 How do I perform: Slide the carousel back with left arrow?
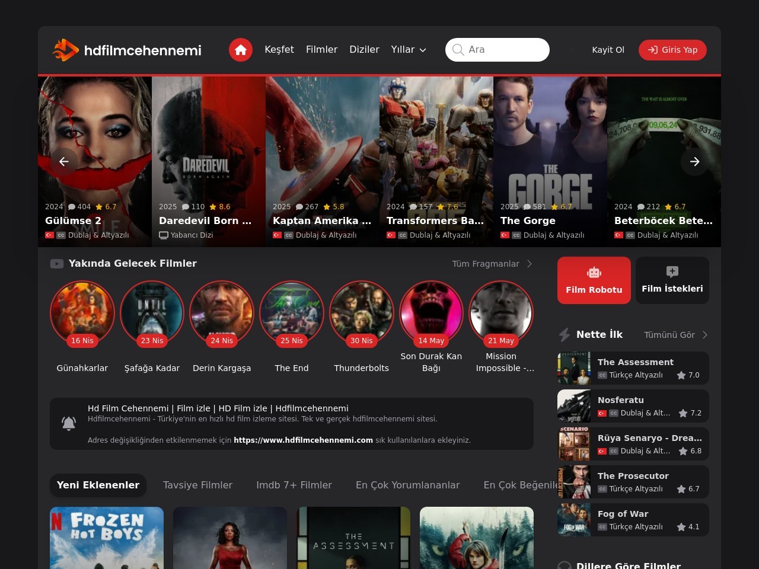[64, 161]
